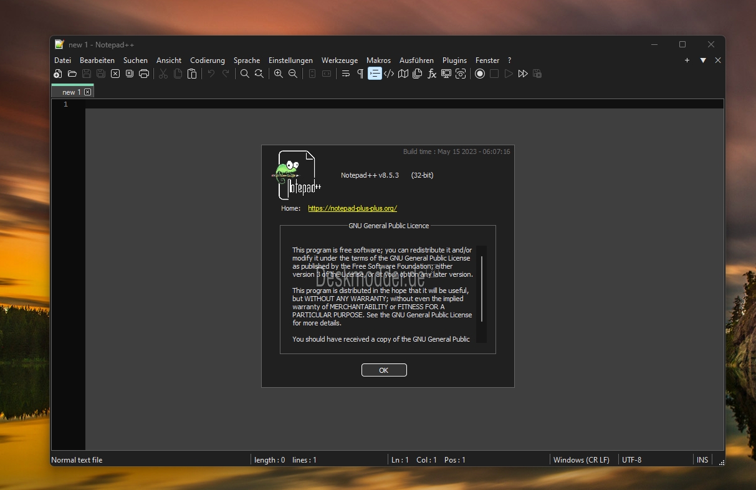Paste from clipboard with the toolbar icon
Screen dimensions: 756x490
tap(192, 74)
